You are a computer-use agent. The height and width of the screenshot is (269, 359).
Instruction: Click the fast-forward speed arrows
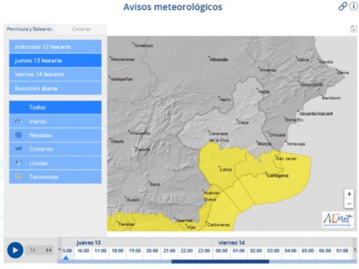pos(49,250)
